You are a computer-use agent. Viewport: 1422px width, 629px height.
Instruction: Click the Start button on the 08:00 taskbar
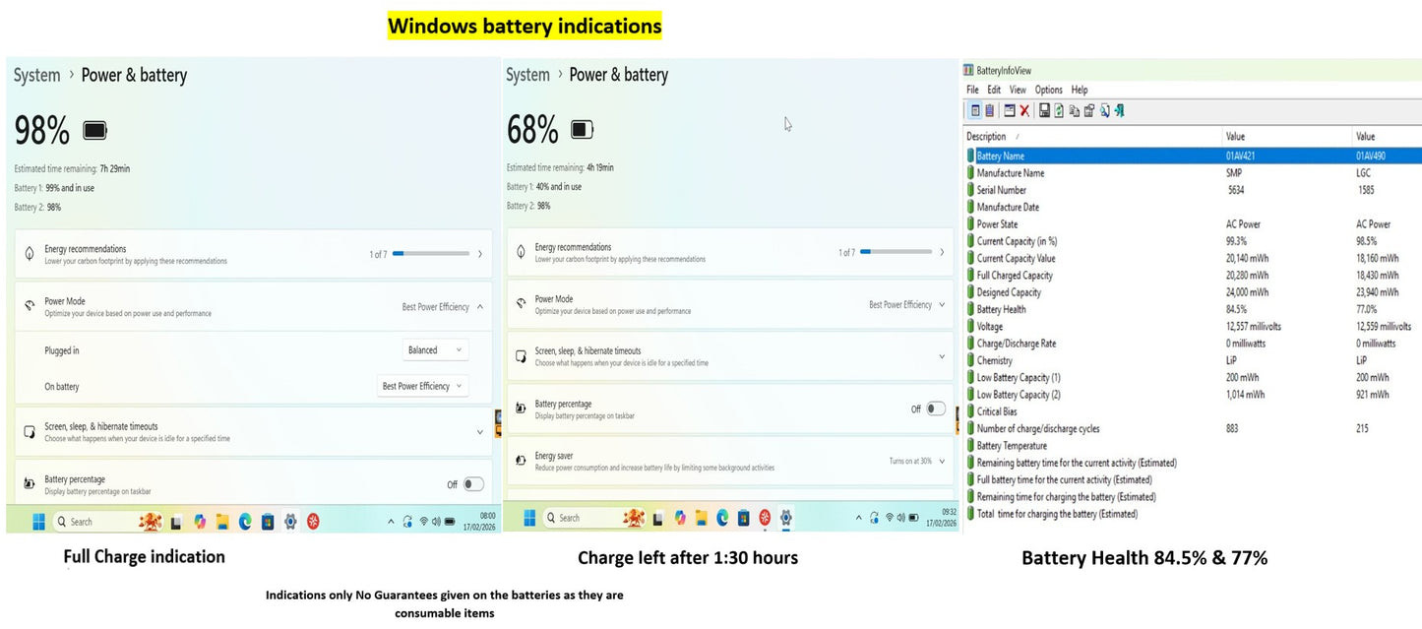pos(38,522)
